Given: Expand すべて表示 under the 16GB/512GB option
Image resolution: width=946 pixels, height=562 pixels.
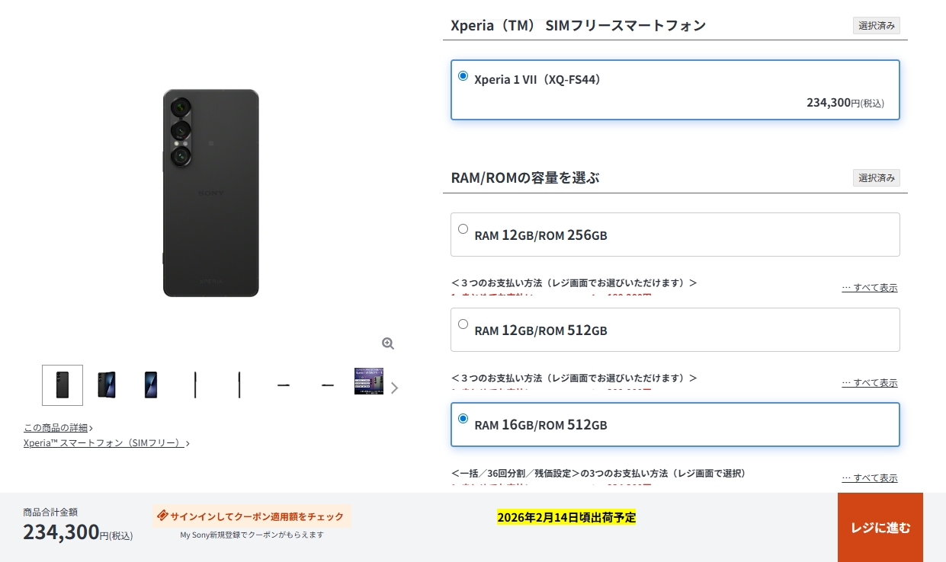Looking at the screenshot, I should (870, 478).
